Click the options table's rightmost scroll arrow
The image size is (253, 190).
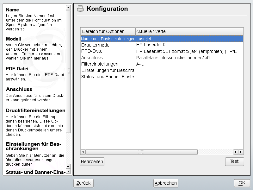tap(241, 152)
